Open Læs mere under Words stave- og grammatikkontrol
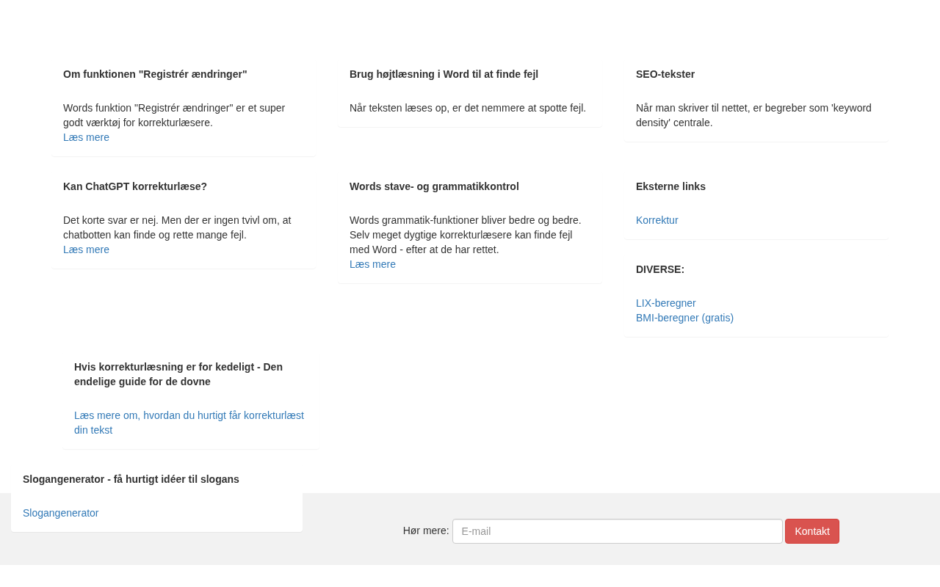Viewport: 940px width, 587px height. pos(372,264)
